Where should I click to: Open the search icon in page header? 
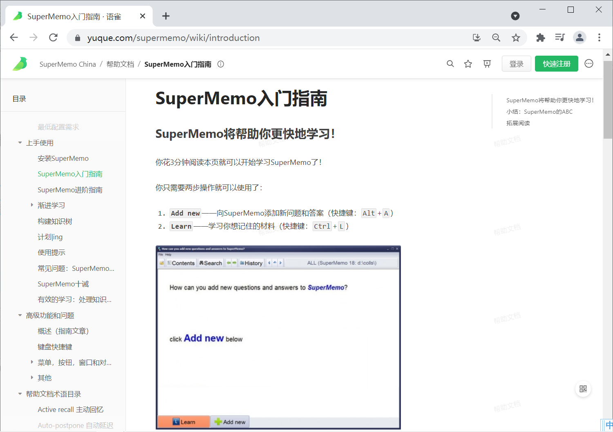click(450, 64)
